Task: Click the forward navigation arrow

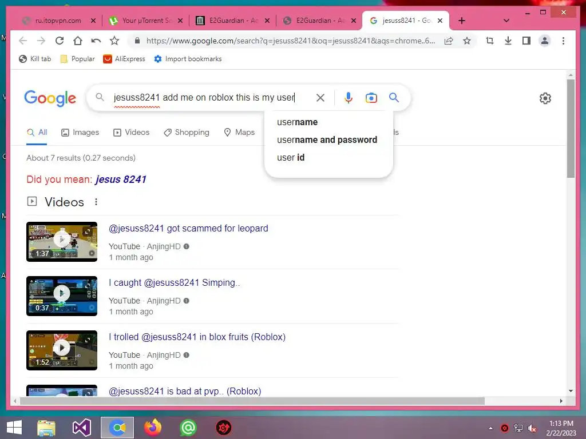Action: tap(41, 41)
